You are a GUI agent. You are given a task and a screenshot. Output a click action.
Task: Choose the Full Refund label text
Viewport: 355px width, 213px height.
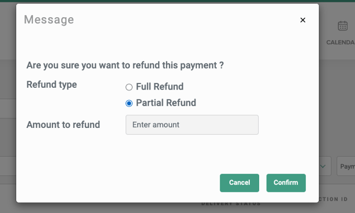(x=159, y=87)
